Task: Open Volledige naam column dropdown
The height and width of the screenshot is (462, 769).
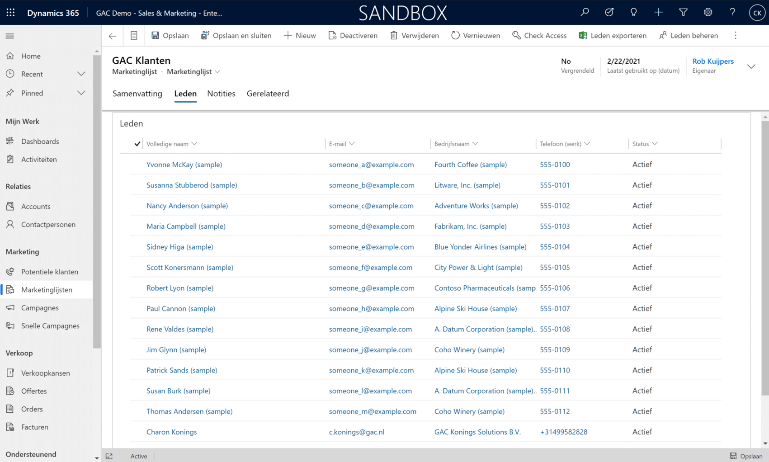Action: 194,144
